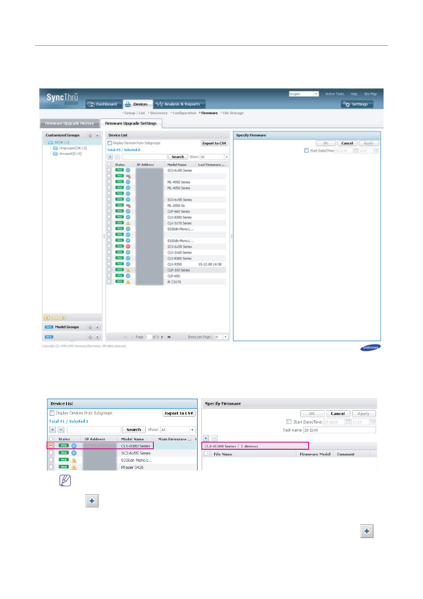
Task: Click the group settings folder icon
Action: (x=63, y=318)
